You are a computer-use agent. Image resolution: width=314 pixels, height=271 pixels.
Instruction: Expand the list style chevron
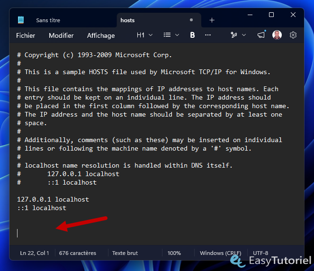click(177, 35)
